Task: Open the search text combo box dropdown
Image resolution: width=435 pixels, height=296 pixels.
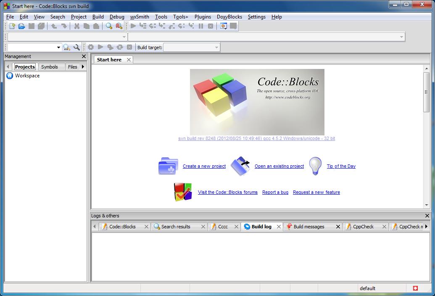Action: 58,48
